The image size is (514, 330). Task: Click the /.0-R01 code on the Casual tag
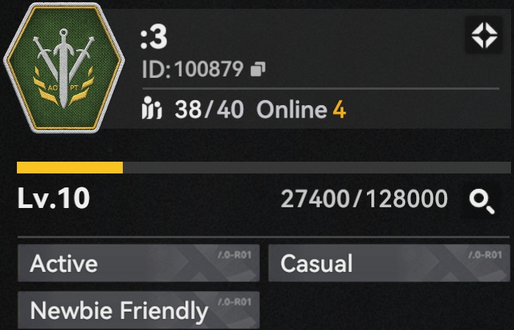pos(485,254)
